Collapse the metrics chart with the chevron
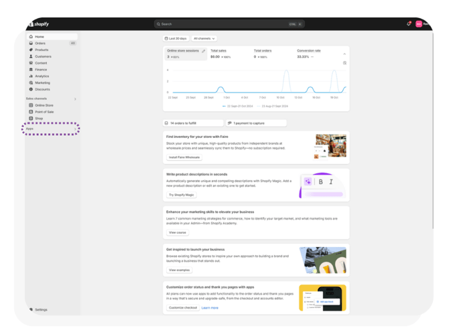The width and height of the screenshot is (449, 336). [344, 54]
